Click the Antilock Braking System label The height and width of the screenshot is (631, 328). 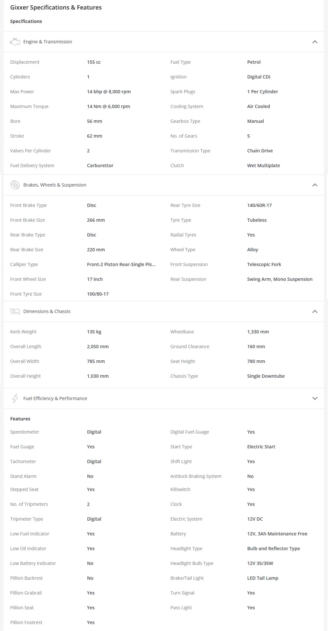click(196, 476)
